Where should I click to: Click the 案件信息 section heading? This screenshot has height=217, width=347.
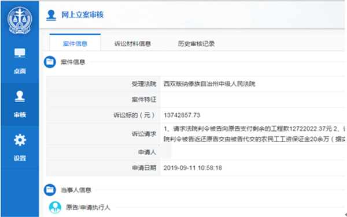(73, 62)
